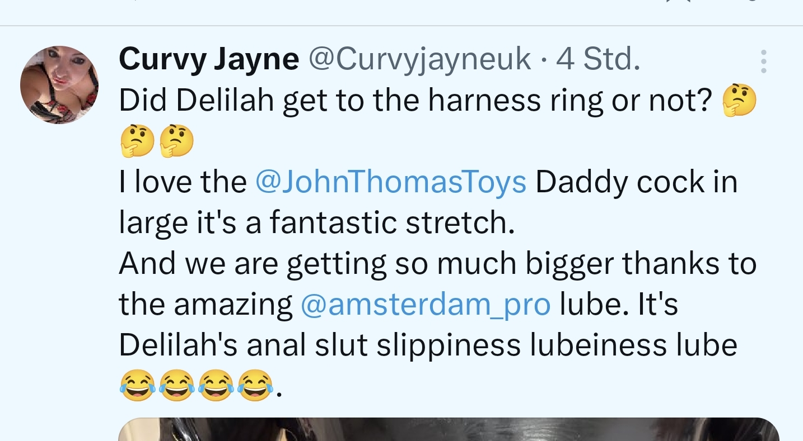The image size is (803, 441).
Task: Click the line "large it's a fantastic stretch."
Action: pos(316,223)
